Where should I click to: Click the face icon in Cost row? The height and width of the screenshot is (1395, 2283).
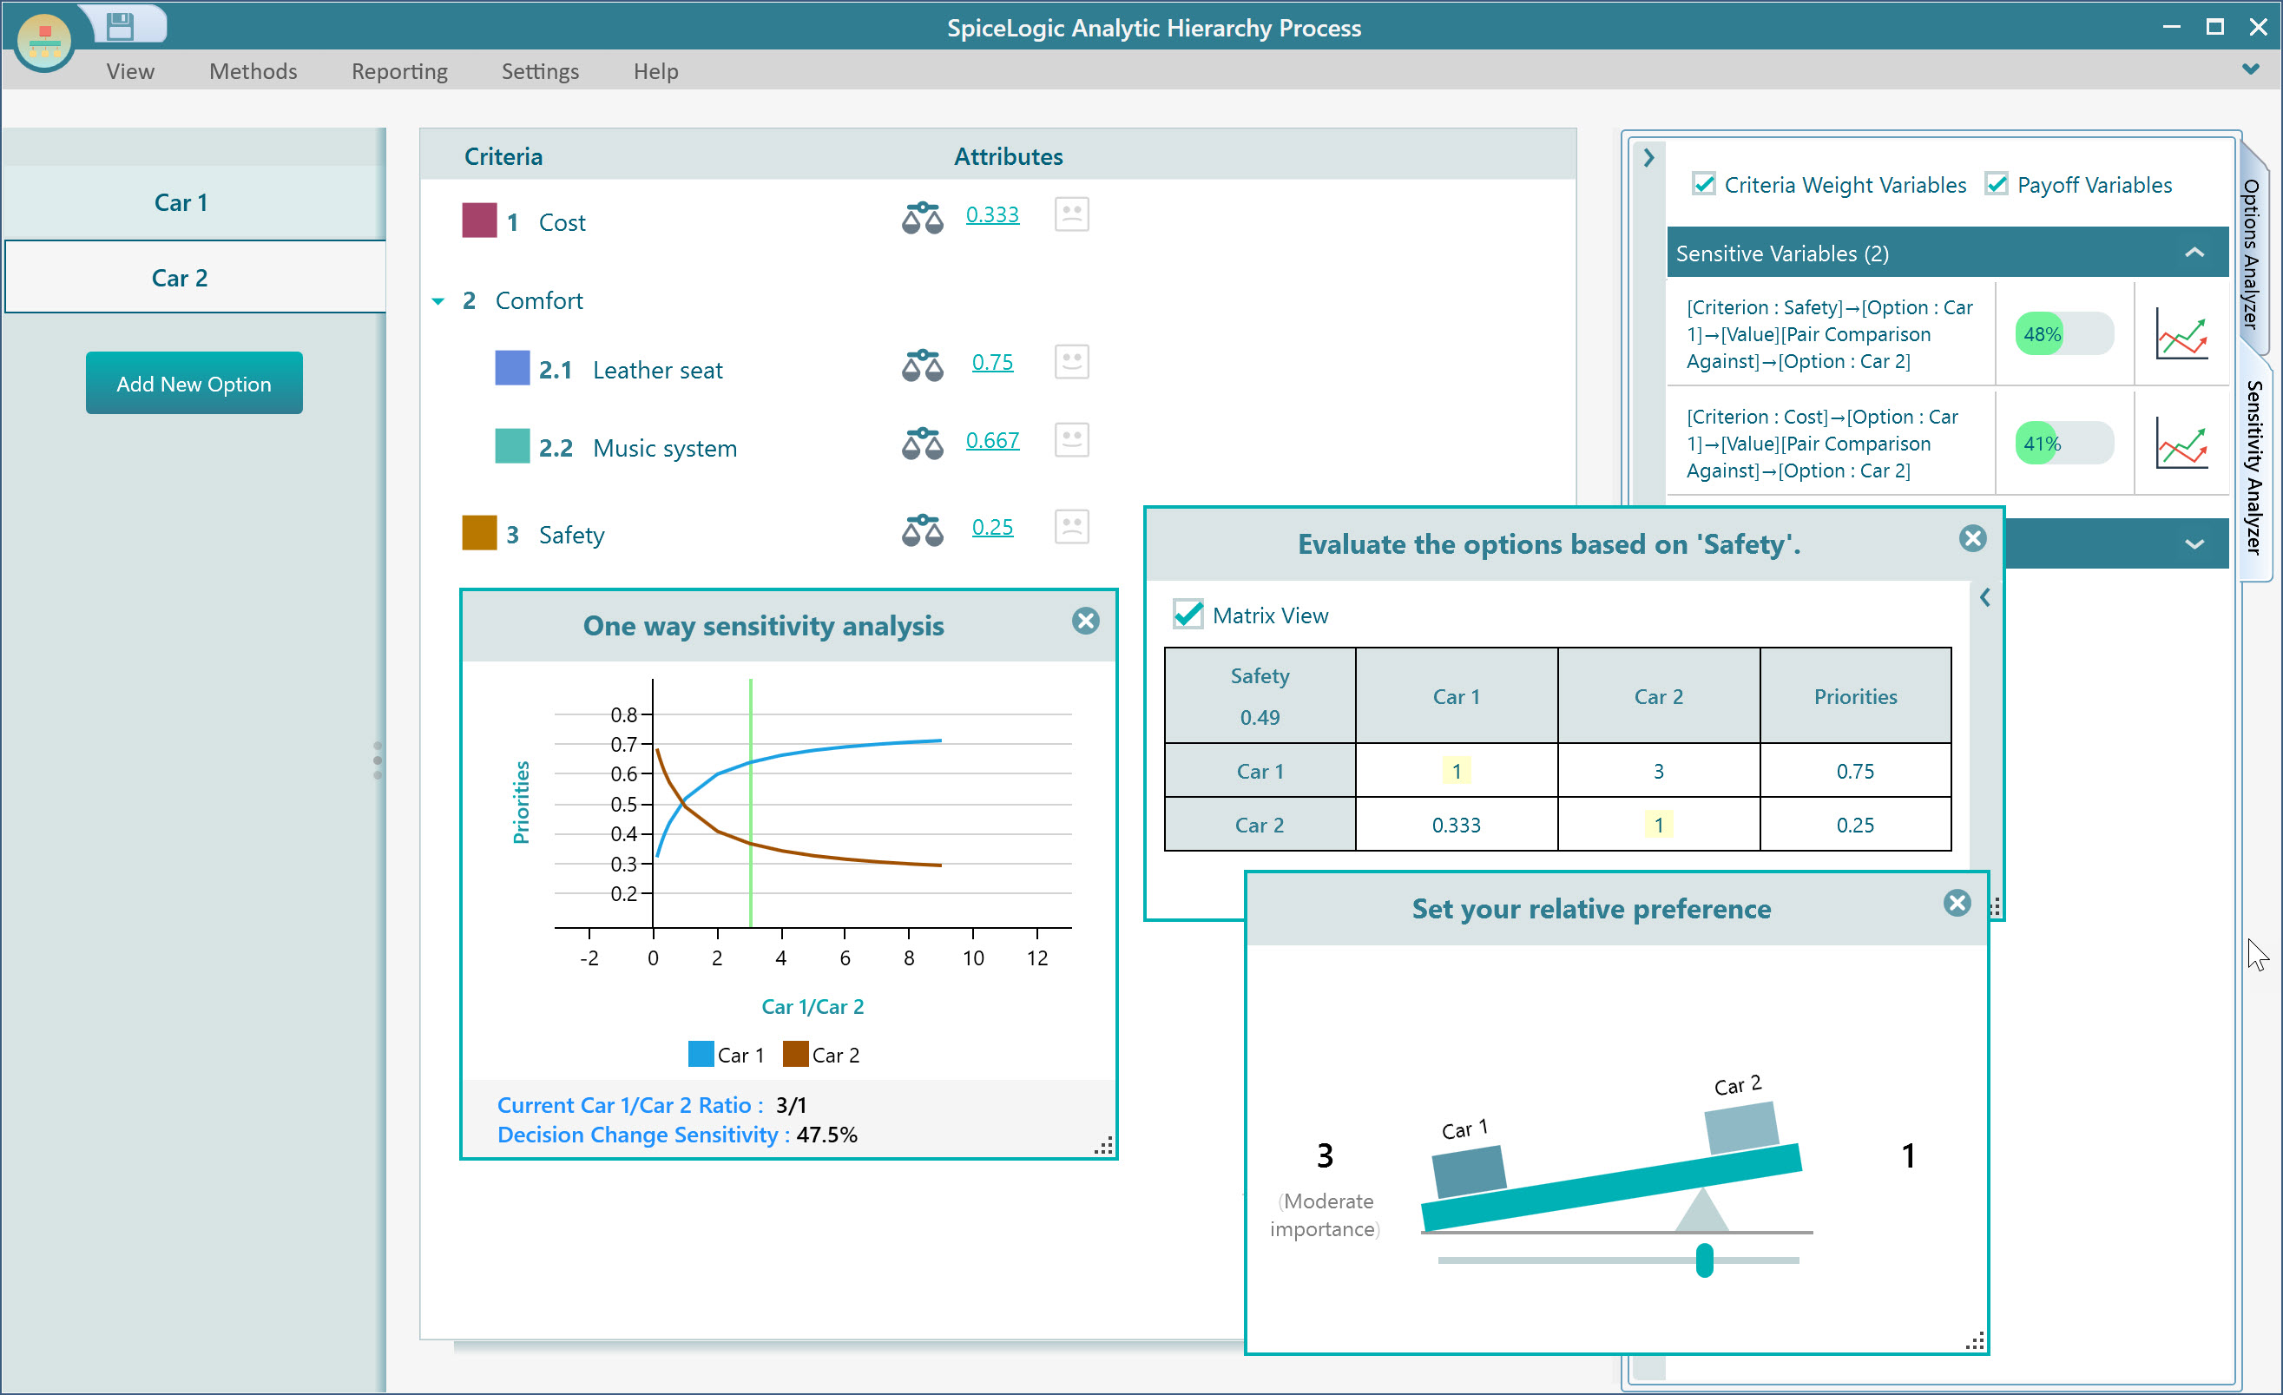point(1071,214)
